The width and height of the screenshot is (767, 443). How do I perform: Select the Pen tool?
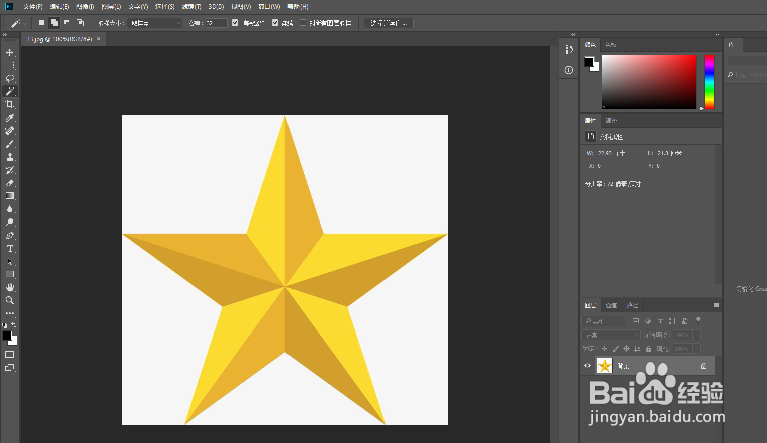coord(10,235)
